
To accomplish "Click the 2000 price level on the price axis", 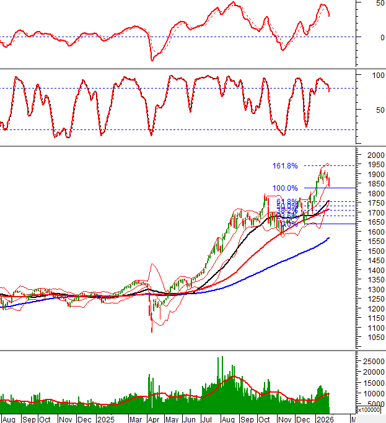I will 372,155.
